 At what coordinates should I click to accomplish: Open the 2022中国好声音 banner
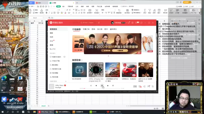[x=112, y=44]
